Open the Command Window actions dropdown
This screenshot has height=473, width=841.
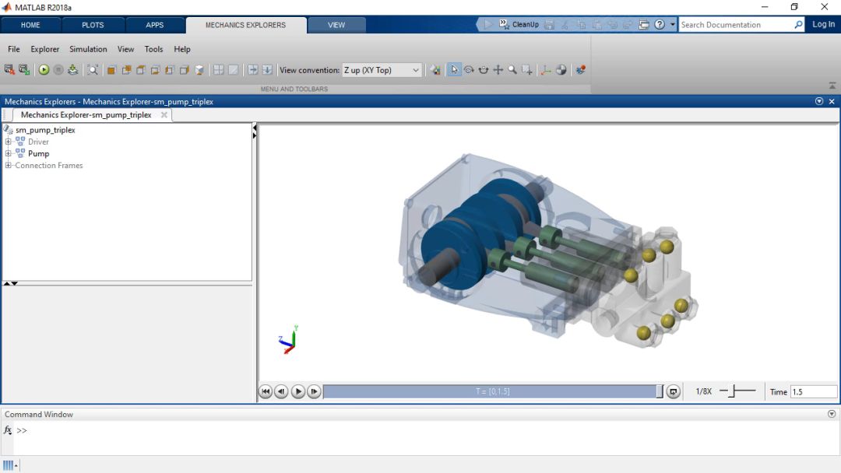click(832, 414)
